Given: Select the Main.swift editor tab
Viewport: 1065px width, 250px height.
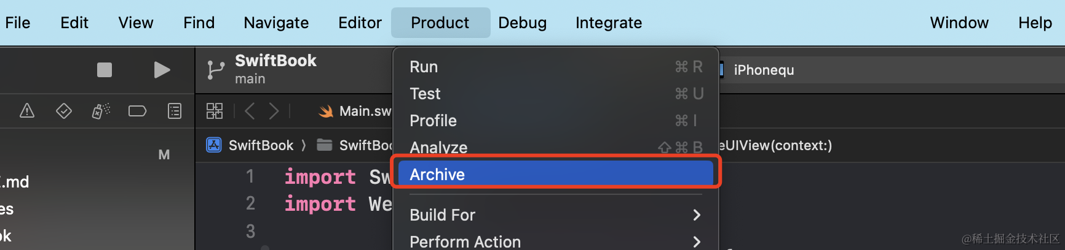Looking at the screenshot, I should pos(357,111).
